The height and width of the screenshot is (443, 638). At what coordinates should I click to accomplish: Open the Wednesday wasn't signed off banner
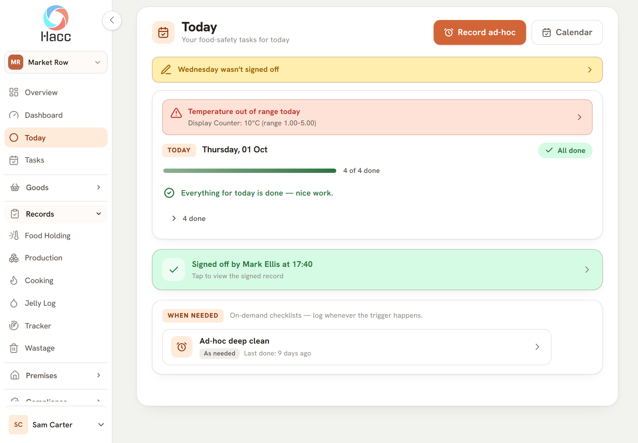[377, 70]
